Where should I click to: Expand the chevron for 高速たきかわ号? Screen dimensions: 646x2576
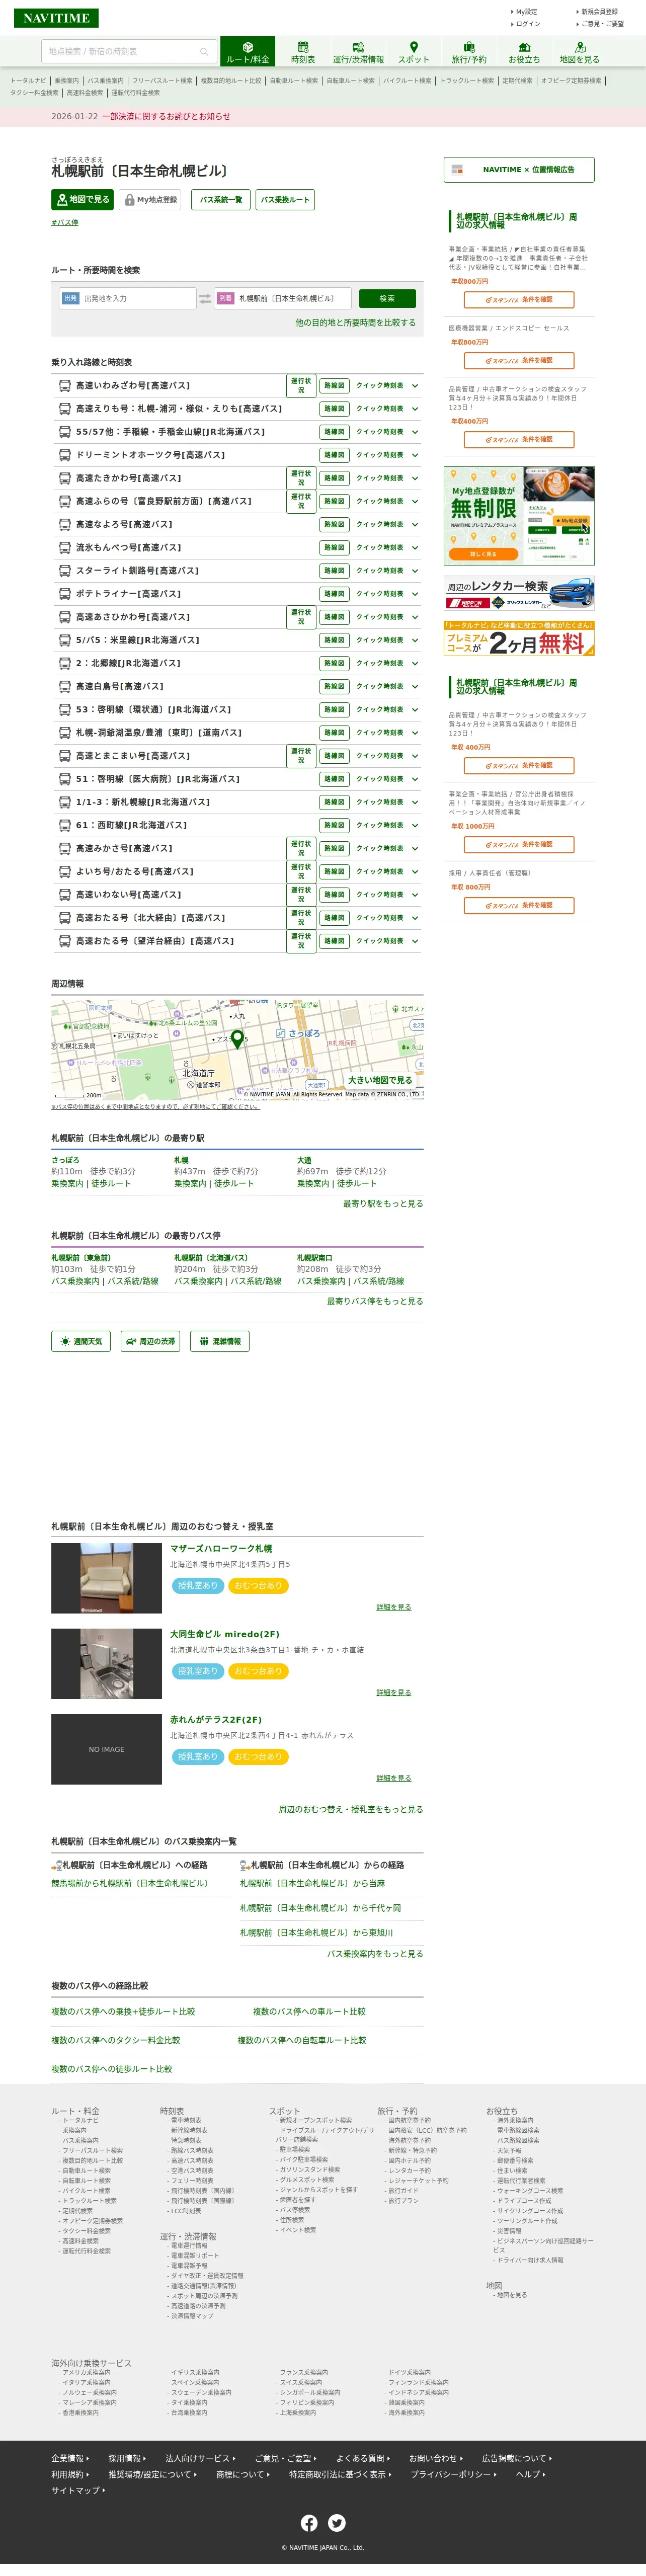click(415, 478)
